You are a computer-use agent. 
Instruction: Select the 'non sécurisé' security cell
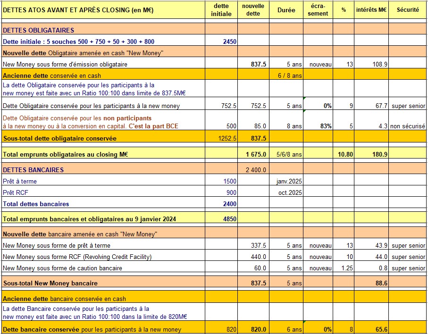pyautogui.click(x=408, y=126)
